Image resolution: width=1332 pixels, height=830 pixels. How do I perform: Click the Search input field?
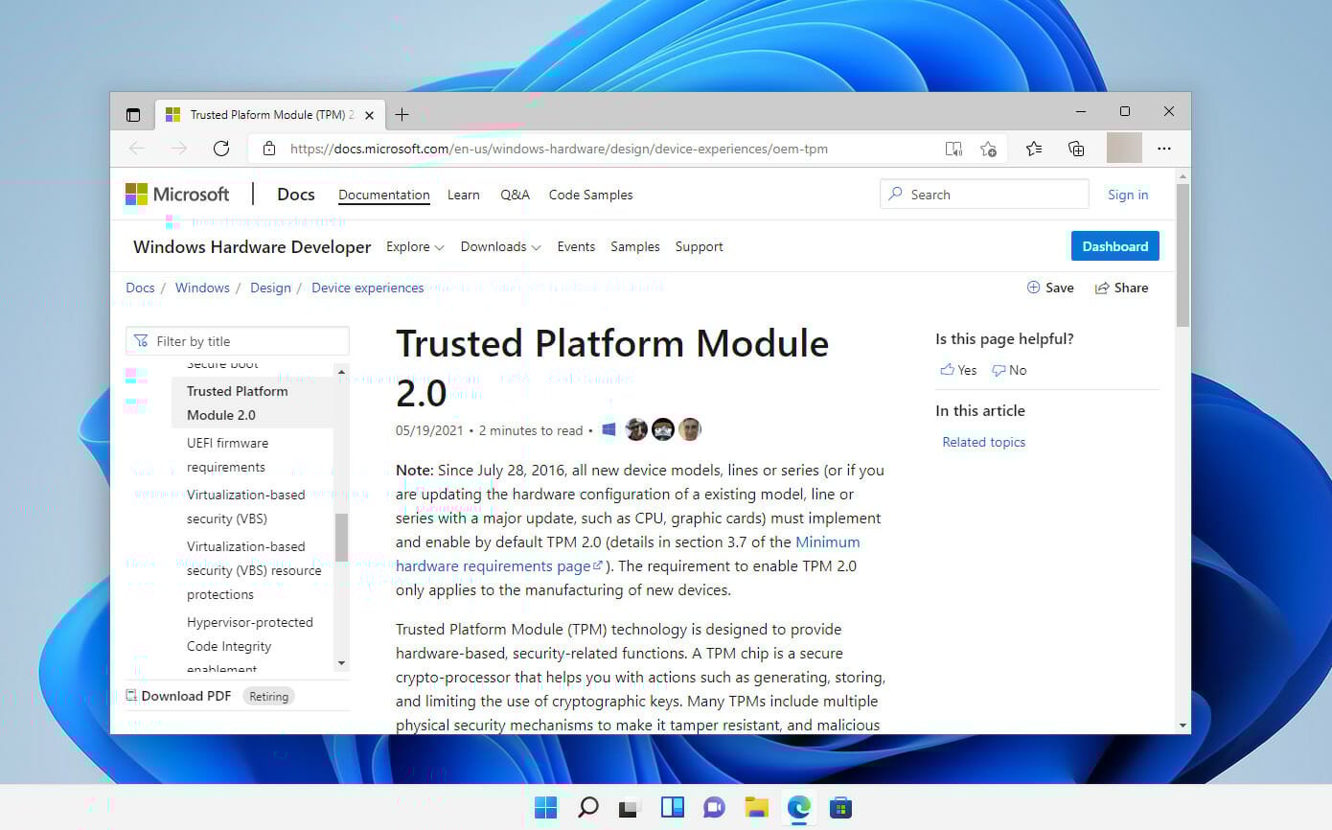tap(984, 195)
